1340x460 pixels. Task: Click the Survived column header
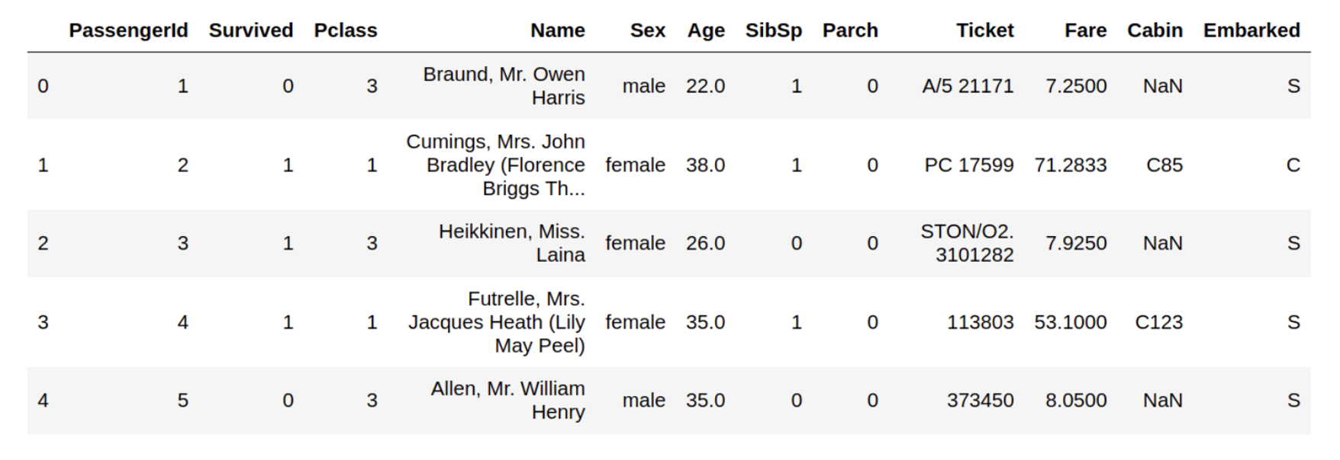tap(250, 30)
